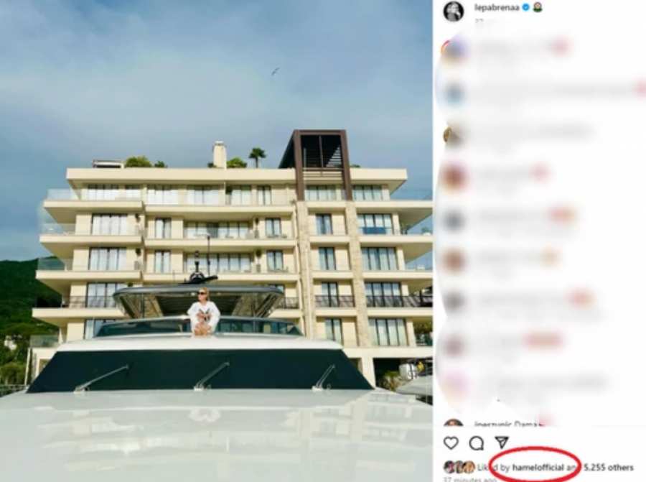The height and width of the screenshot is (482, 646).
Task: Click the flying bird in the photo sky
Action: tap(275, 72)
